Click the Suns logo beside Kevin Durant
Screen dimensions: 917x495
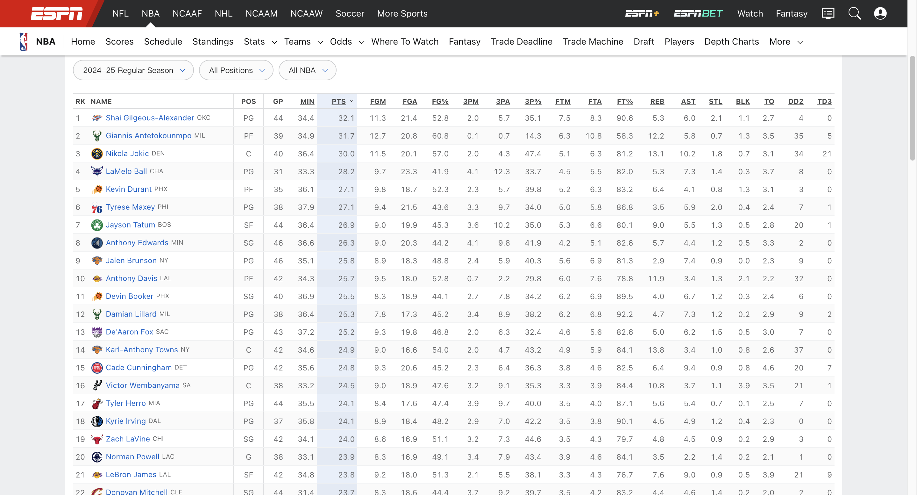(x=97, y=189)
